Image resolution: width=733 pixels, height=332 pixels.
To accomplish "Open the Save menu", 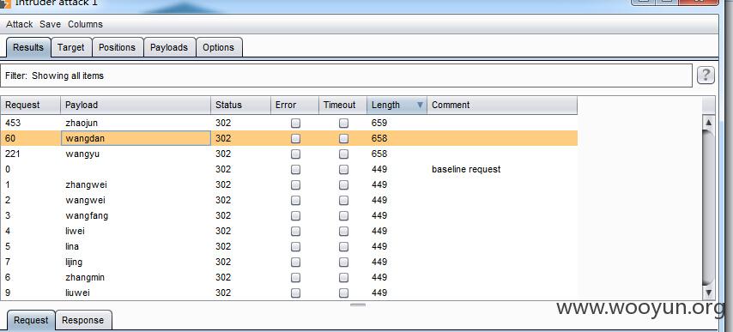I will click(50, 24).
